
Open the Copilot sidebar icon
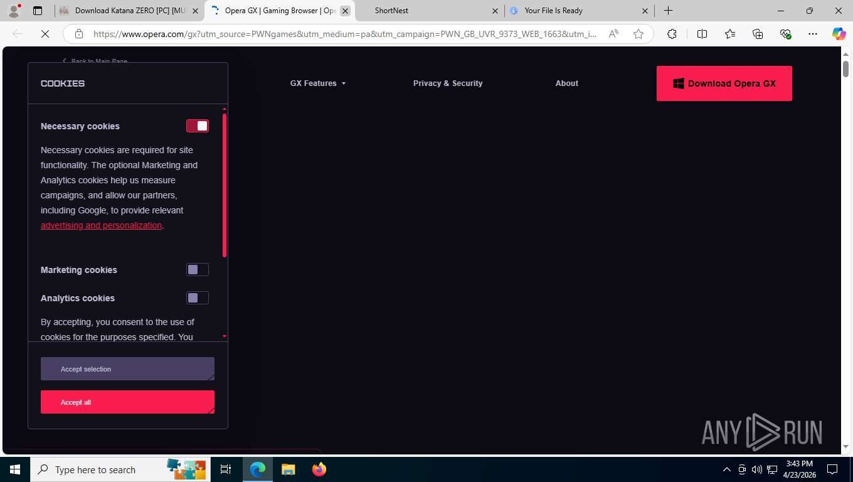pos(839,35)
